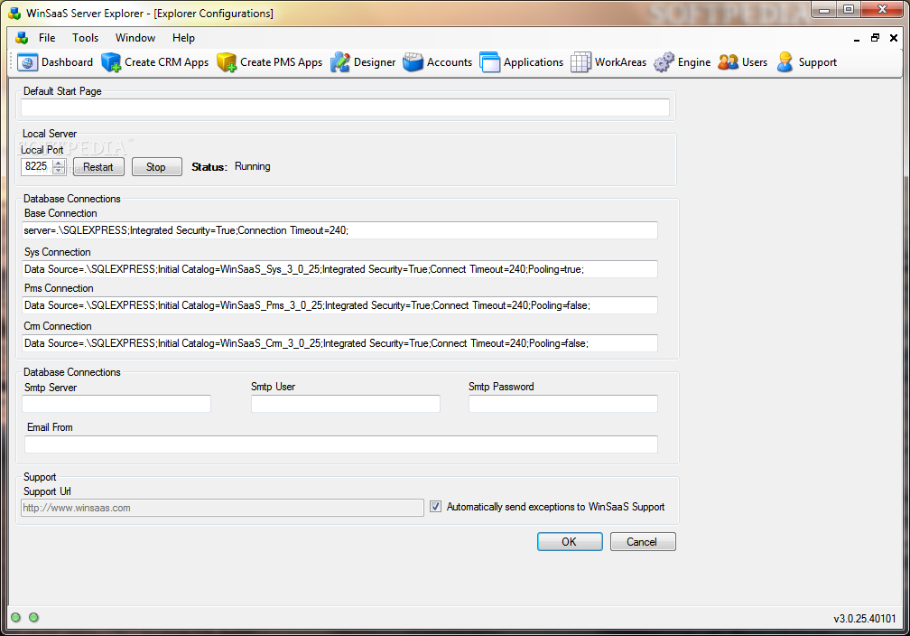Click the Base Connection text field
The height and width of the screenshot is (636, 910).
(x=339, y=230)
